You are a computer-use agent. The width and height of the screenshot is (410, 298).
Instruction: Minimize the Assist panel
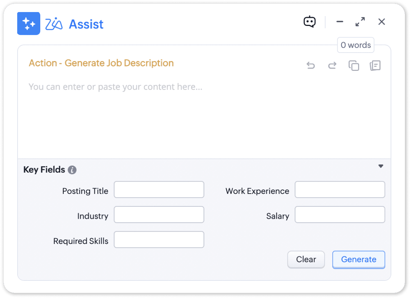pyautogui.click(x=340, y=22)
